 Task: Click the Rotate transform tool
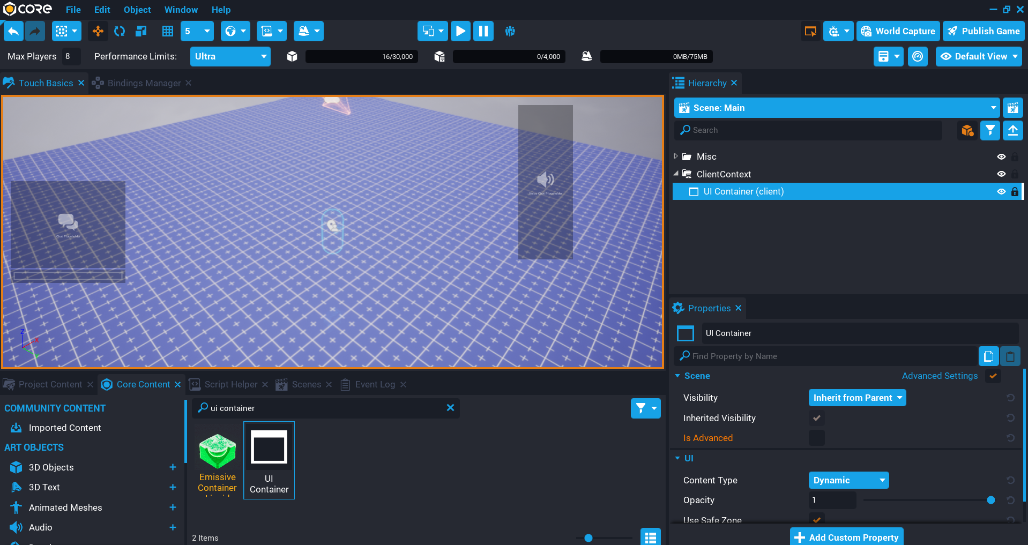pyautogui.click(x=119, y=31)
